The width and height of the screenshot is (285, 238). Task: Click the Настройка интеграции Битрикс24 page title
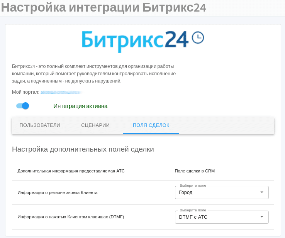[103, 7]
